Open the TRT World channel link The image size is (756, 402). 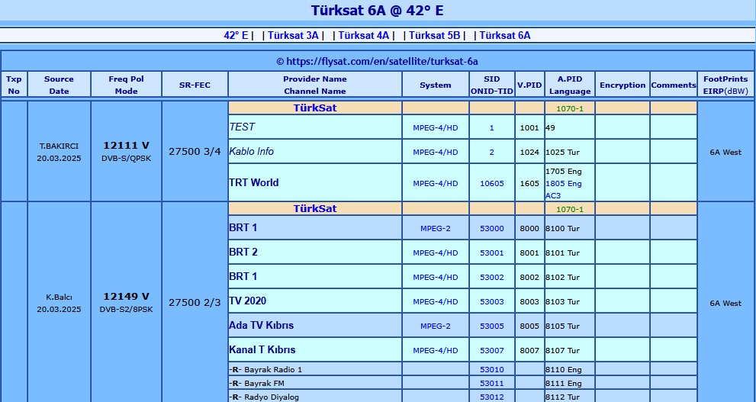[253, 182]
